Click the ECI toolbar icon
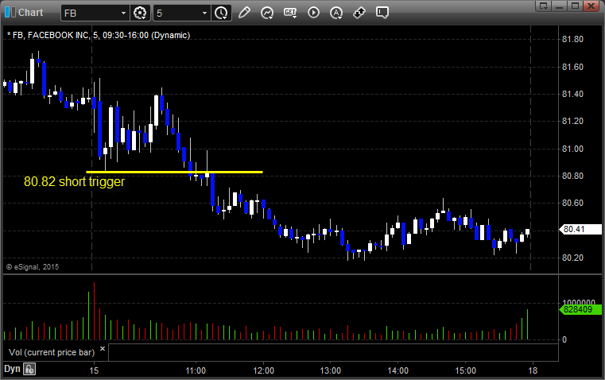The width and height of the screenshot is (605, 380). click(290, 13)
